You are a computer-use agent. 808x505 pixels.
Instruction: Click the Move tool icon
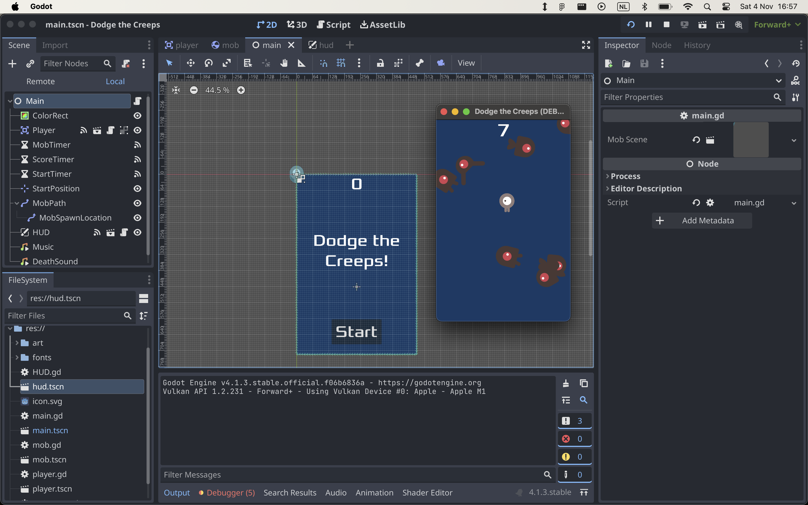point(190,63)
